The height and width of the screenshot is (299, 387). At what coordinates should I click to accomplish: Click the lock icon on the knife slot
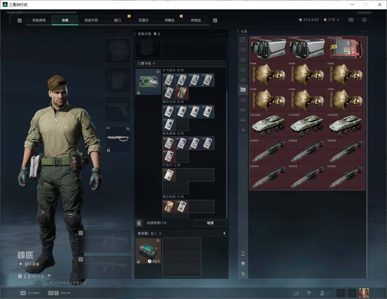(x=108, y=149)
